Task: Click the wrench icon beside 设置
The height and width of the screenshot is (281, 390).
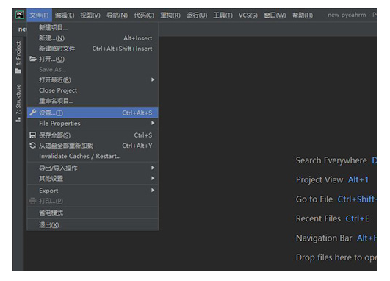Action: click(32, 113)
